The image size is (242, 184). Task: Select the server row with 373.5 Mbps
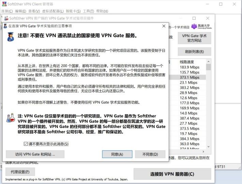click(x=187, y=129)
